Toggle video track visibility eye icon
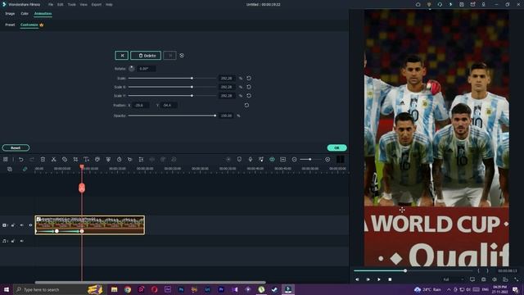 30,225
